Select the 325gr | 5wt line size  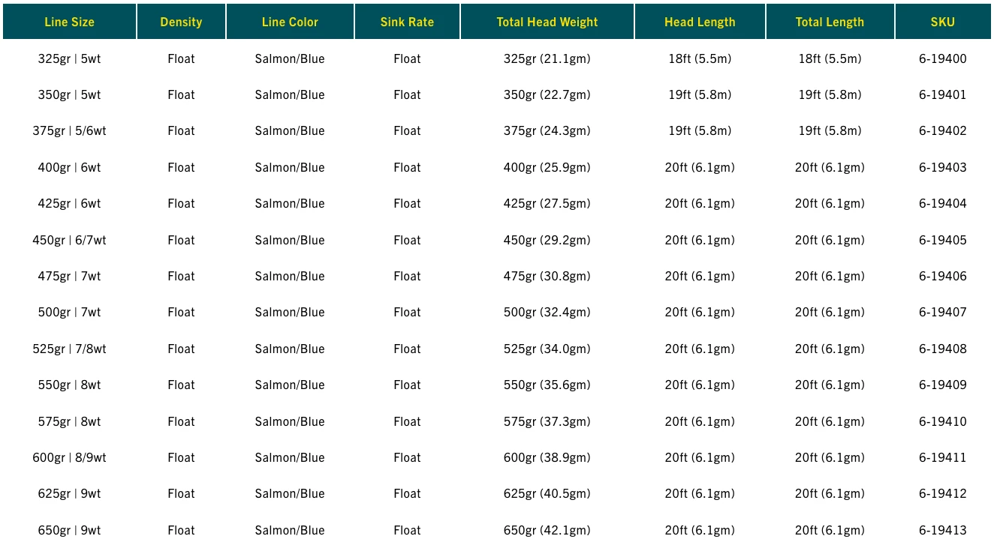69,58
